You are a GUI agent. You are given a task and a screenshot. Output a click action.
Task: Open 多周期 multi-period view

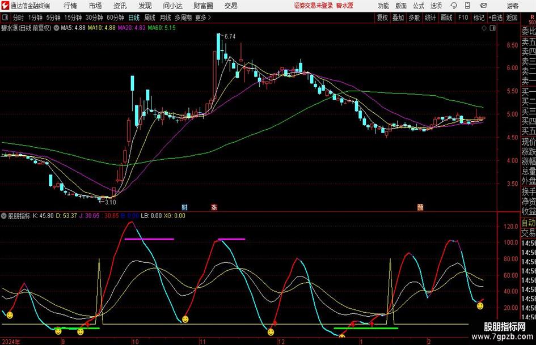(183, 18)
